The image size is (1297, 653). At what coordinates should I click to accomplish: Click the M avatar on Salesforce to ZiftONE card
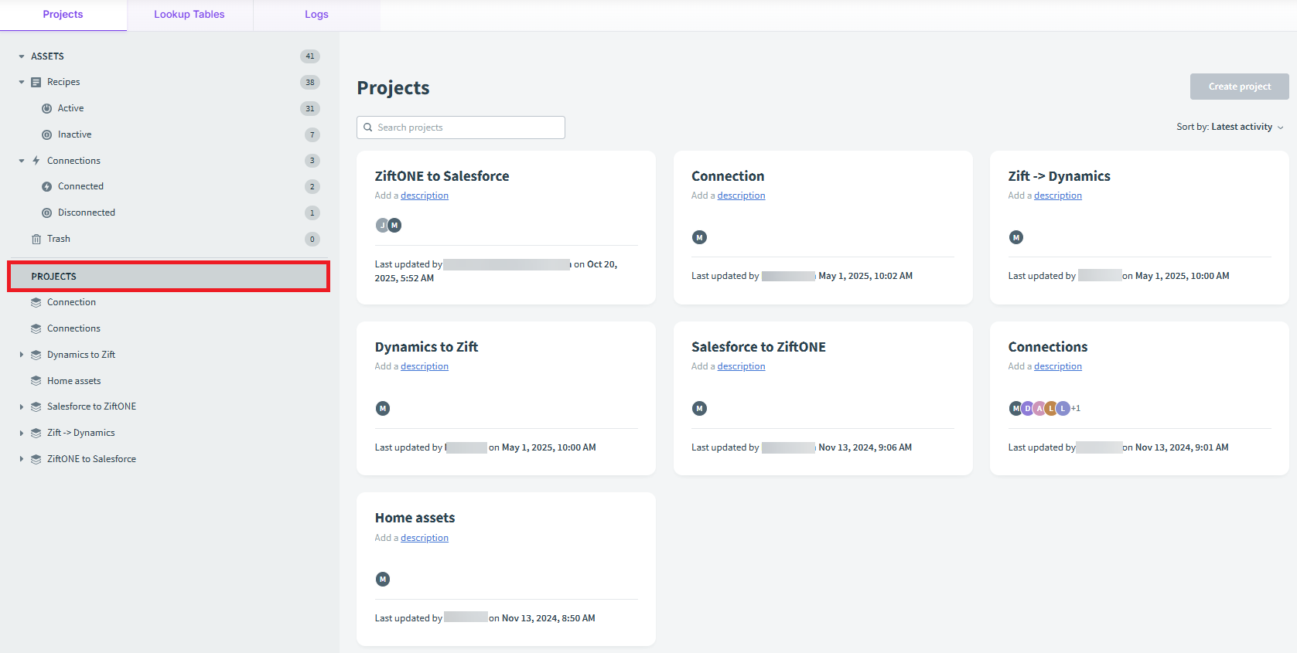pos(699,408)
